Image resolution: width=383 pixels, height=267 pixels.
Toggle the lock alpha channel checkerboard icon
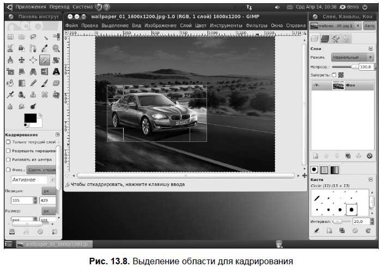point(341,75)
